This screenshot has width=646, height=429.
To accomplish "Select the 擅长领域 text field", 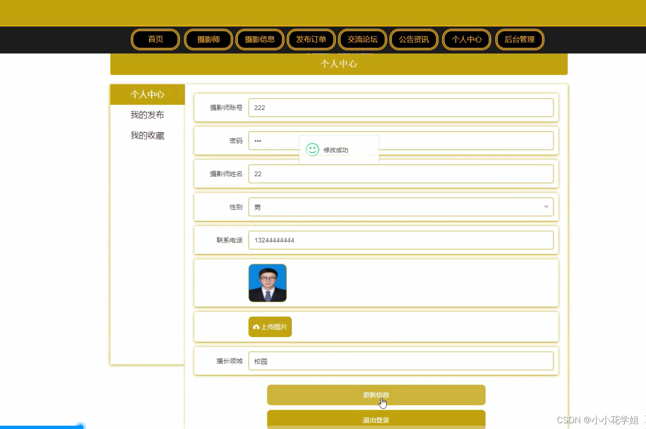I will coord(400,361).
